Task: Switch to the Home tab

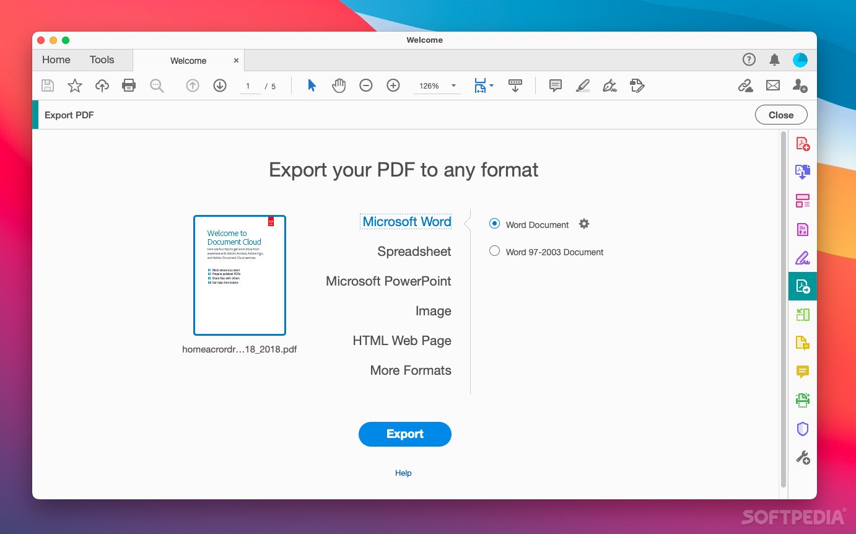Action: (56, 60)
